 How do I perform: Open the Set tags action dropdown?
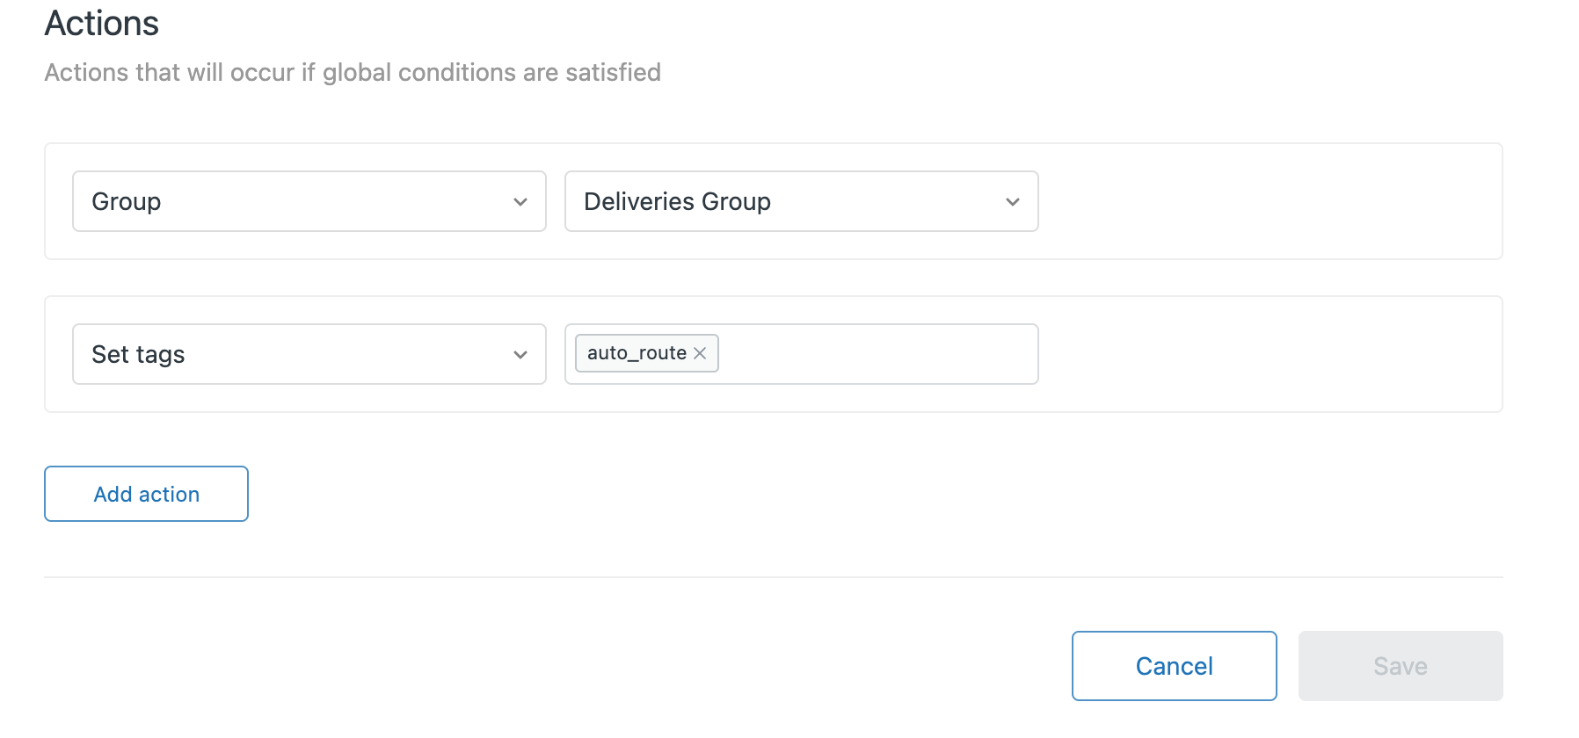308,354
